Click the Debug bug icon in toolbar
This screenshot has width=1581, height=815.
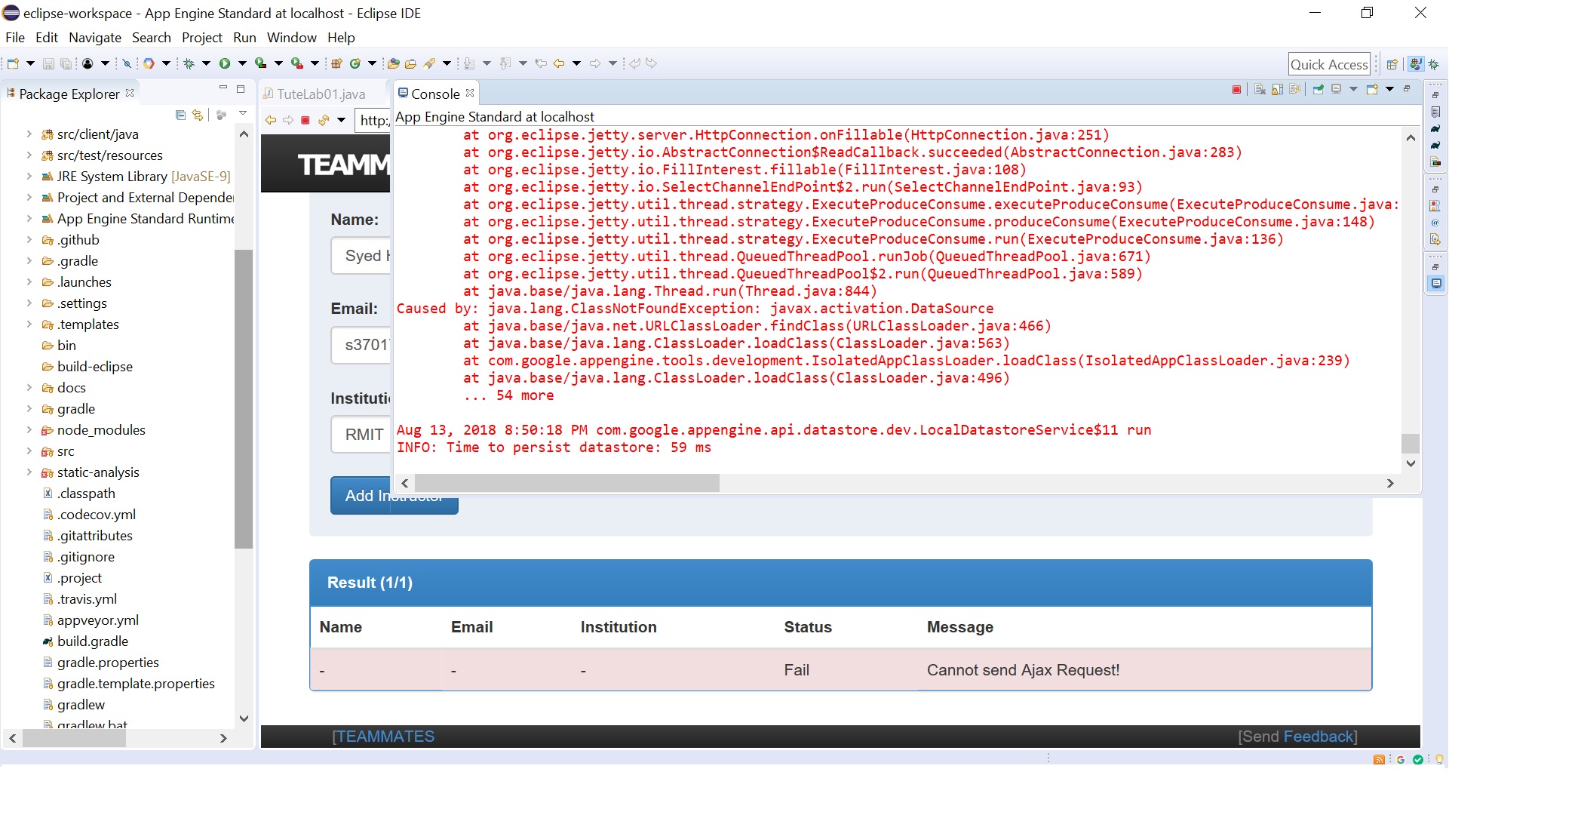tap(189, 63)
